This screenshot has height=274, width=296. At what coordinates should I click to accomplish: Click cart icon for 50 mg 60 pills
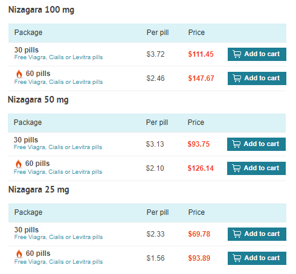[236, 168]
